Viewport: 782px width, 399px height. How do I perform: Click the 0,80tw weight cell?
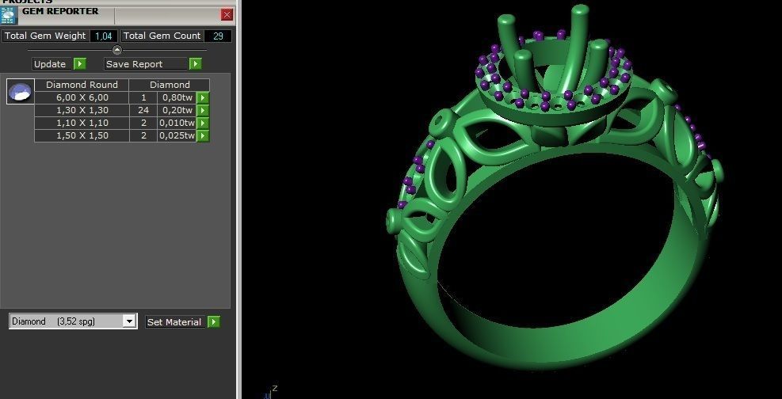pyautogui.click(x=177, y=97)
